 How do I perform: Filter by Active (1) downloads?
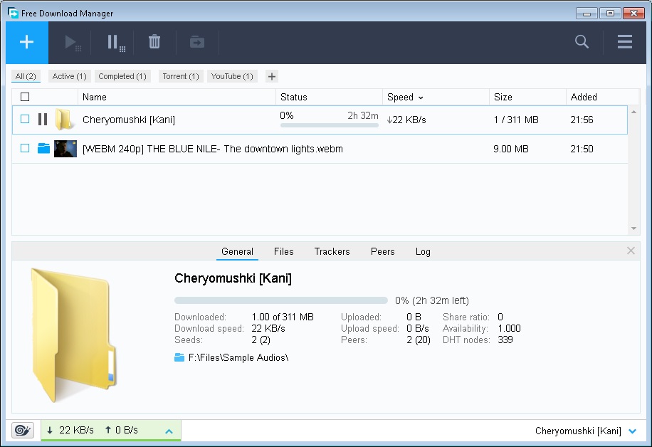click(70, 76)
